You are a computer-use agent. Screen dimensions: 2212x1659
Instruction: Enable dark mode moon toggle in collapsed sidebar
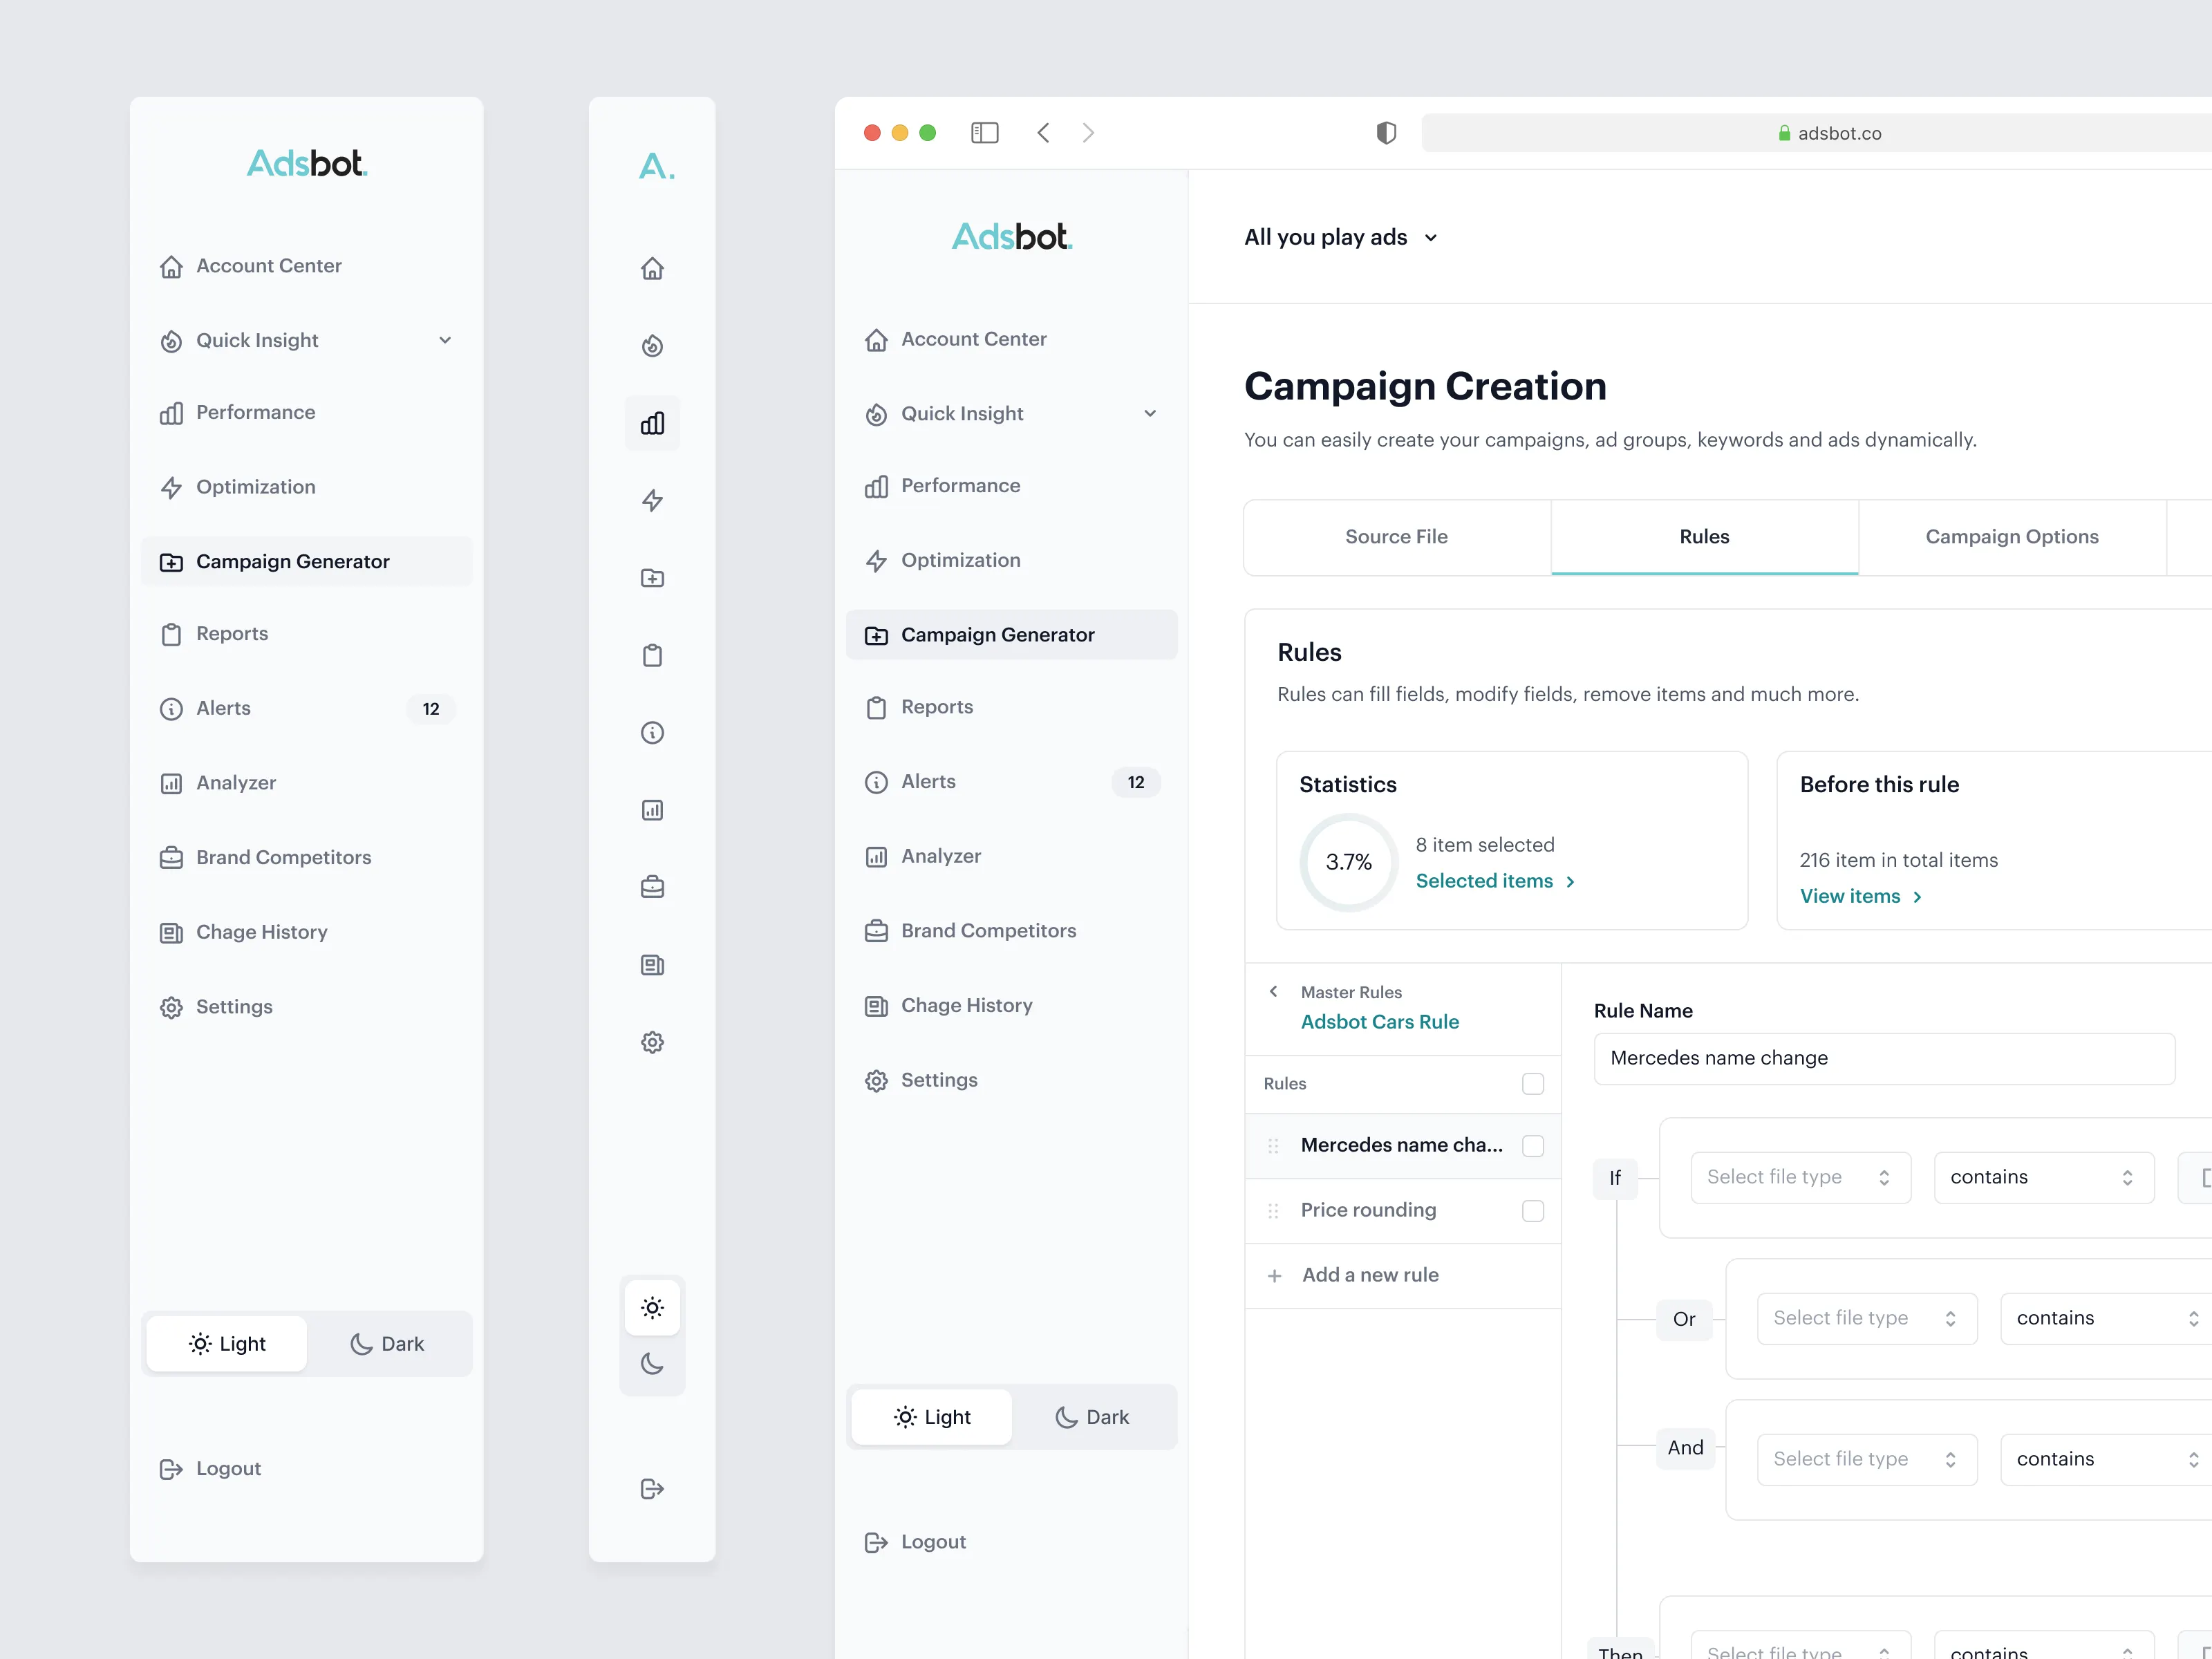click(x=652, y=1364)
